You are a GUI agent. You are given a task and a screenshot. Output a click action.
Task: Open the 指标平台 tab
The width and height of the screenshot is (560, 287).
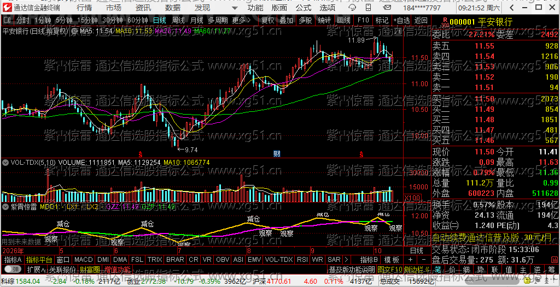tap(39, 260)
